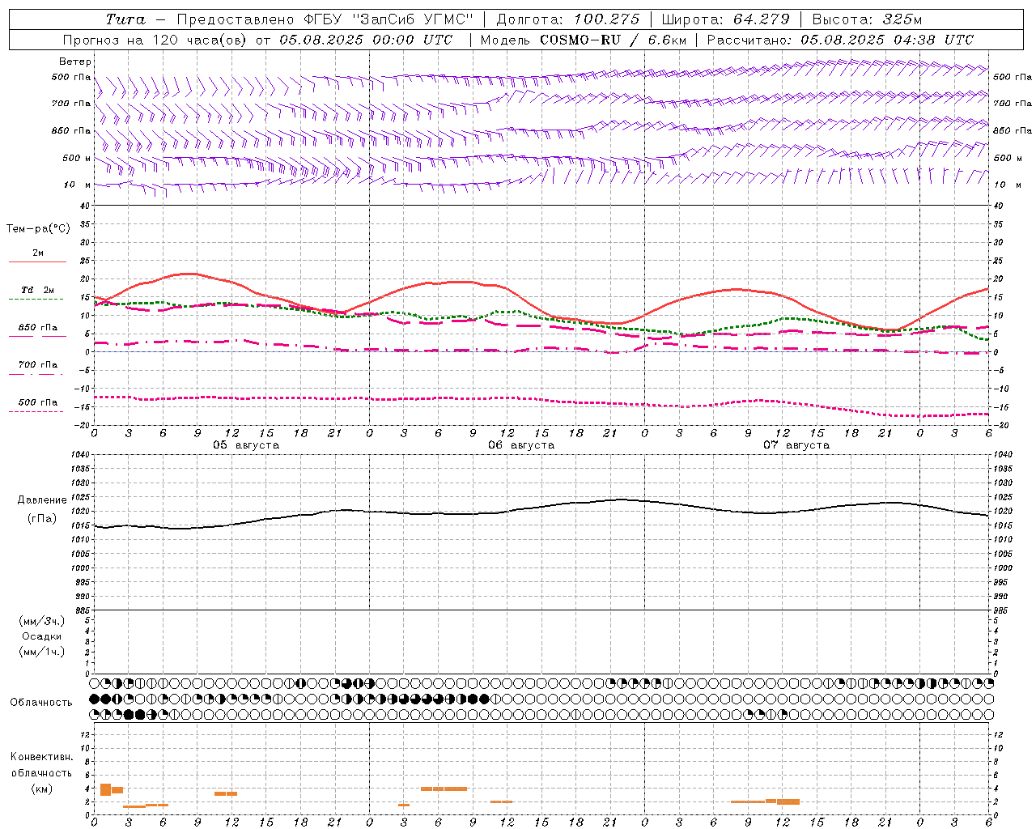Screen dimensions: 1036x829
Task: Click the solid red "2м" legend line
Action: click(37, 261)
